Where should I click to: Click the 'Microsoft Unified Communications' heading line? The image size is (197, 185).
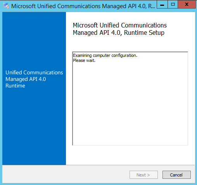click(x=120, y=25)
